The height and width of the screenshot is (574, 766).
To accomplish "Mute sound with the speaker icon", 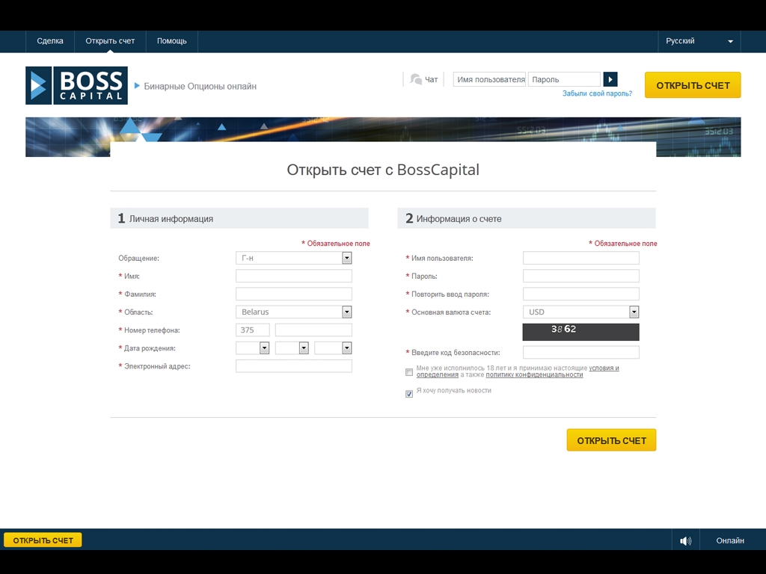I will [x=685, y=540].
